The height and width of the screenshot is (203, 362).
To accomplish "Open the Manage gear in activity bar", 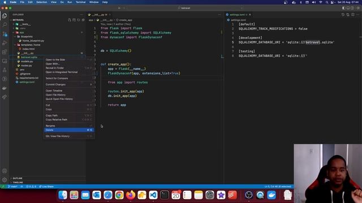I will click(5, 180).
